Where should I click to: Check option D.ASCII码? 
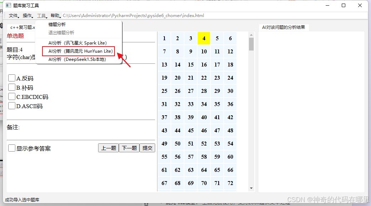(x=11, y=106)
